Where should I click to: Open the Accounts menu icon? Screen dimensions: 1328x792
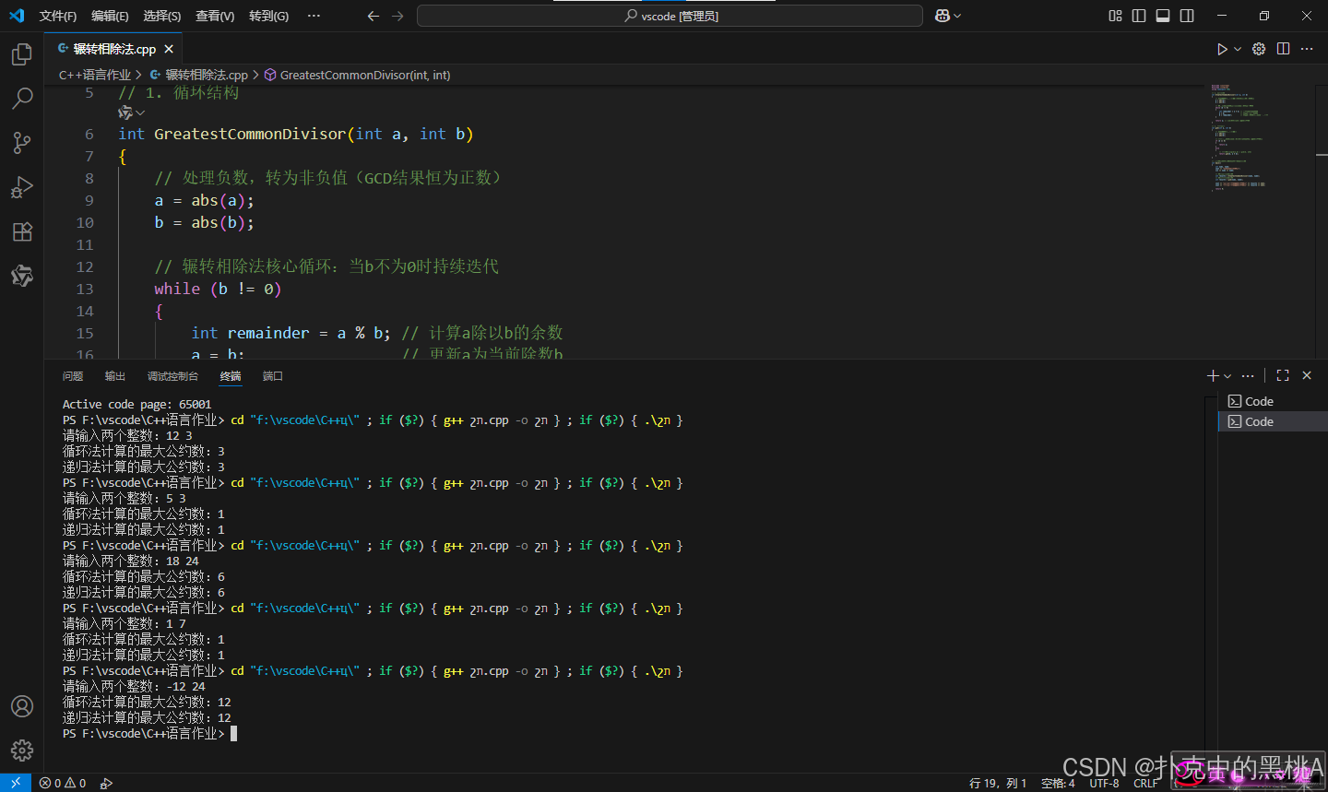point(22,706)
